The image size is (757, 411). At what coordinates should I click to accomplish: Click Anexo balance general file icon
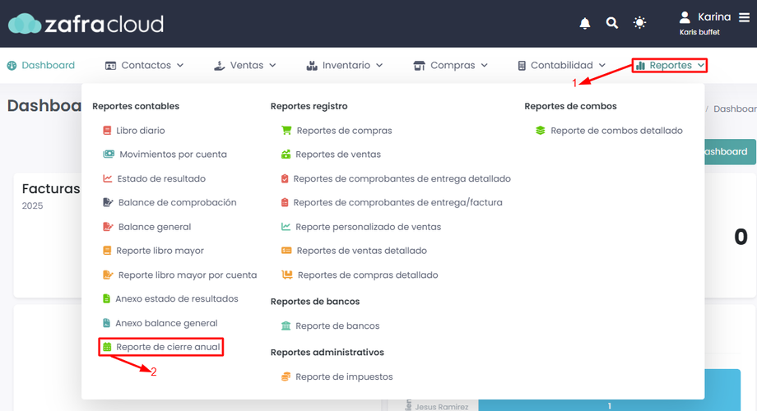(107, 323)
